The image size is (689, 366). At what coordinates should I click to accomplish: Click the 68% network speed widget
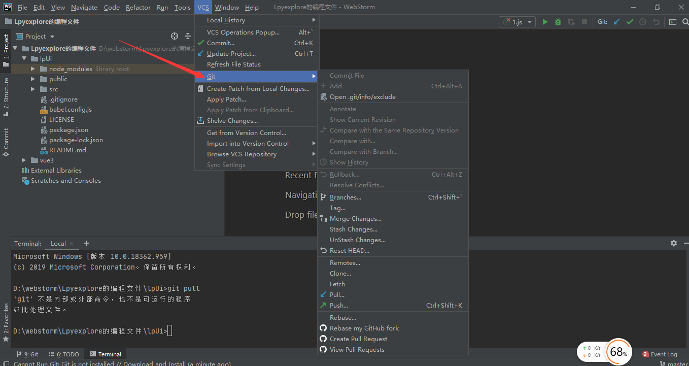pos(618,351)
